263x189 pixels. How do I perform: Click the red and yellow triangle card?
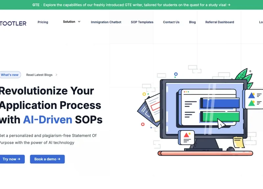(x=187, y=137)
